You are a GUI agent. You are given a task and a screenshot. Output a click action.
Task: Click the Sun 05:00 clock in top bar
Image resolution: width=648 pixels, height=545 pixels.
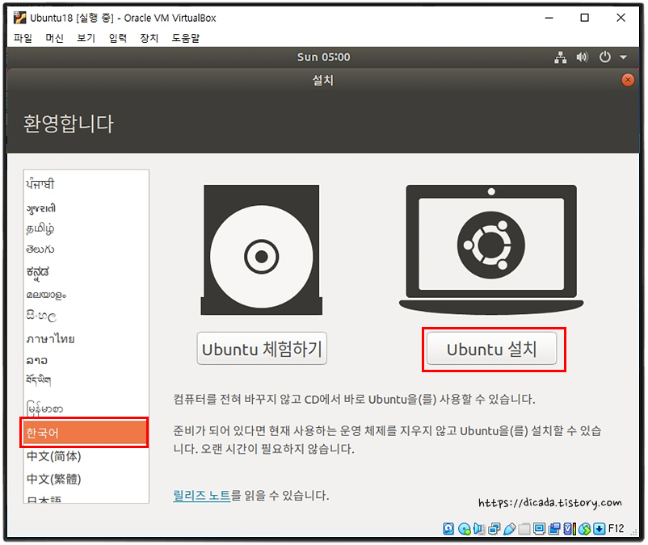[323, 57]
